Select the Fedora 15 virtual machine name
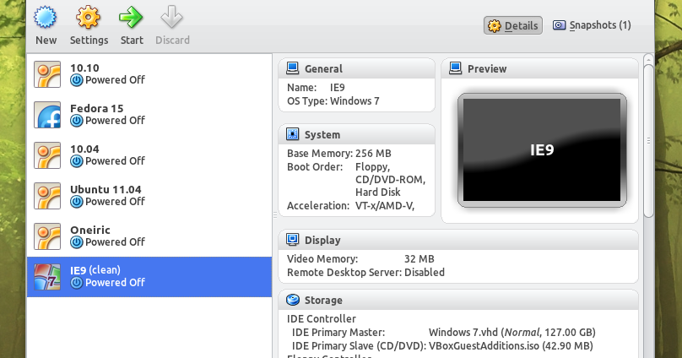Viewport: 682px width, 358px height. (x=96, y=108)
